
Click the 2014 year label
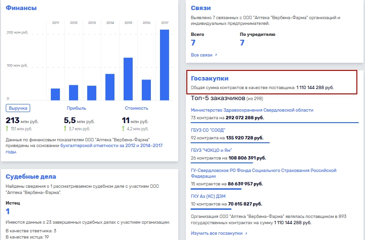(x=110, y=23)
